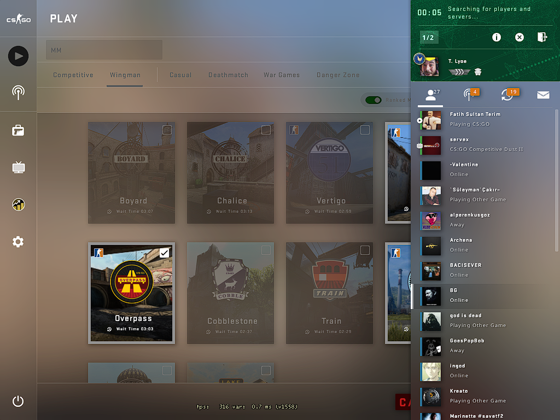Screen dimensions: 560x420
Task: Switch to the Casual tab
Action: [x=180, y=75]
